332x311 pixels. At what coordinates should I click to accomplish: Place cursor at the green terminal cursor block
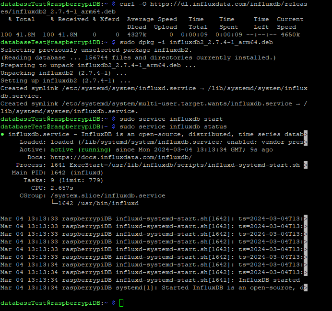coord(121,303)
